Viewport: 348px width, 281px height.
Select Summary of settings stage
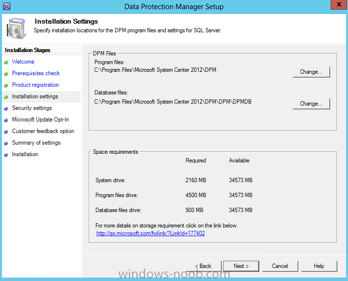coord(36,143)
